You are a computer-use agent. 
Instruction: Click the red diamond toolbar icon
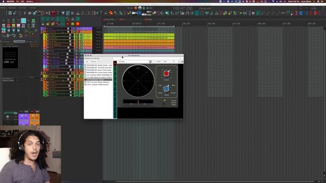[311, 13]
